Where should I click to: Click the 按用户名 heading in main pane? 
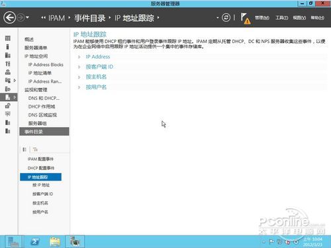pyautogui.click(x=96, y=87)
